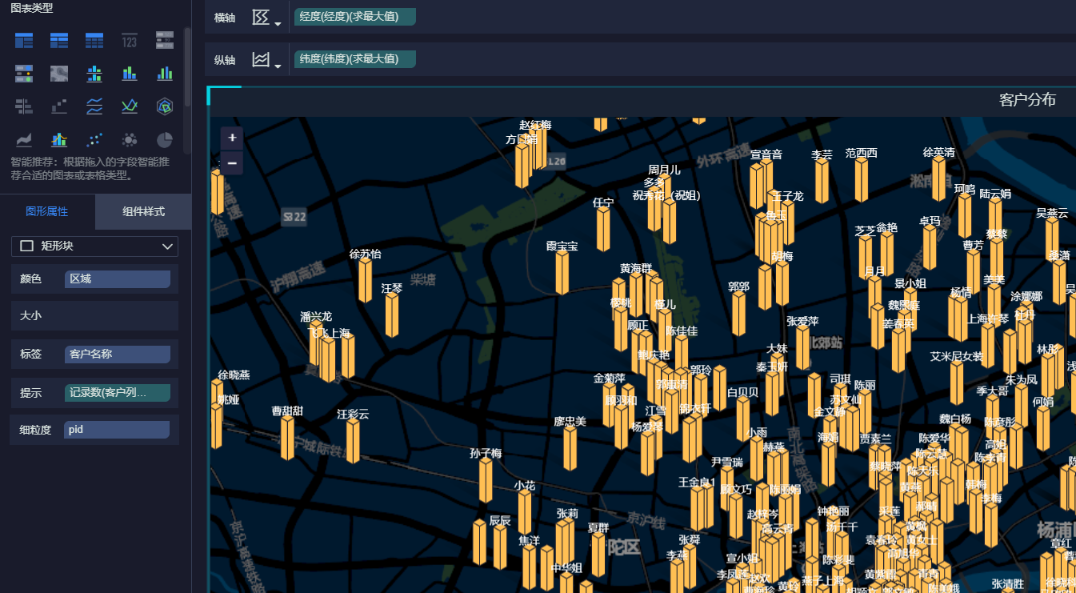
Task: Click the pid field in 细粒度 row
Action: tap(118, 430)
